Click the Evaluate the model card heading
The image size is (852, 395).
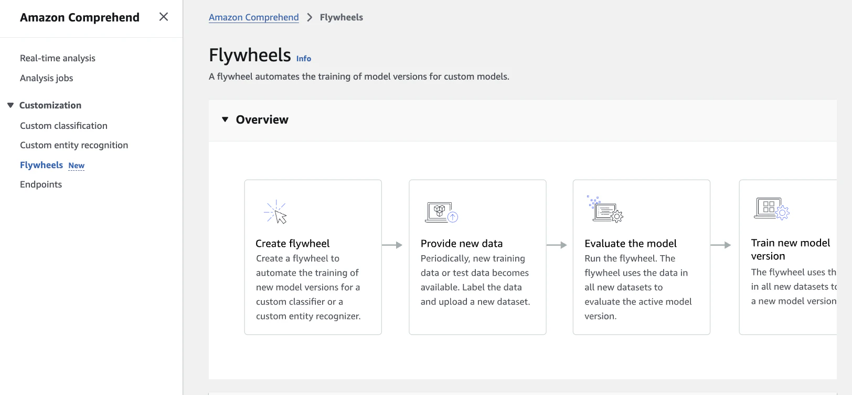(631, 244)
